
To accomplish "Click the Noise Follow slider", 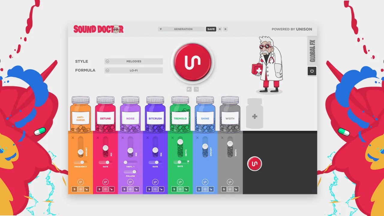I will tap(130, 172).
